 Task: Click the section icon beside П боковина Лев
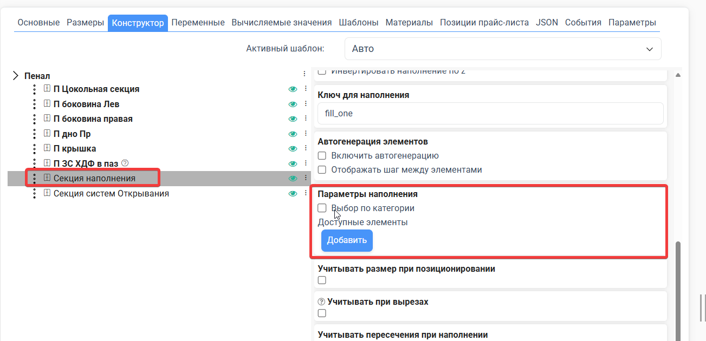47,104
